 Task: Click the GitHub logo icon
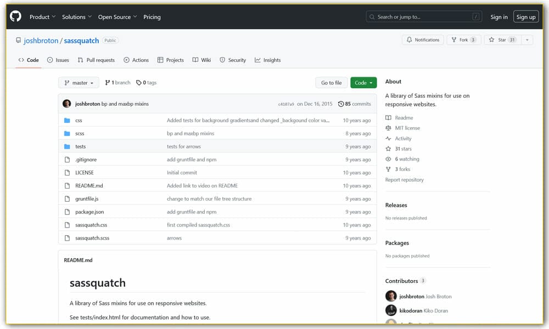15,17
